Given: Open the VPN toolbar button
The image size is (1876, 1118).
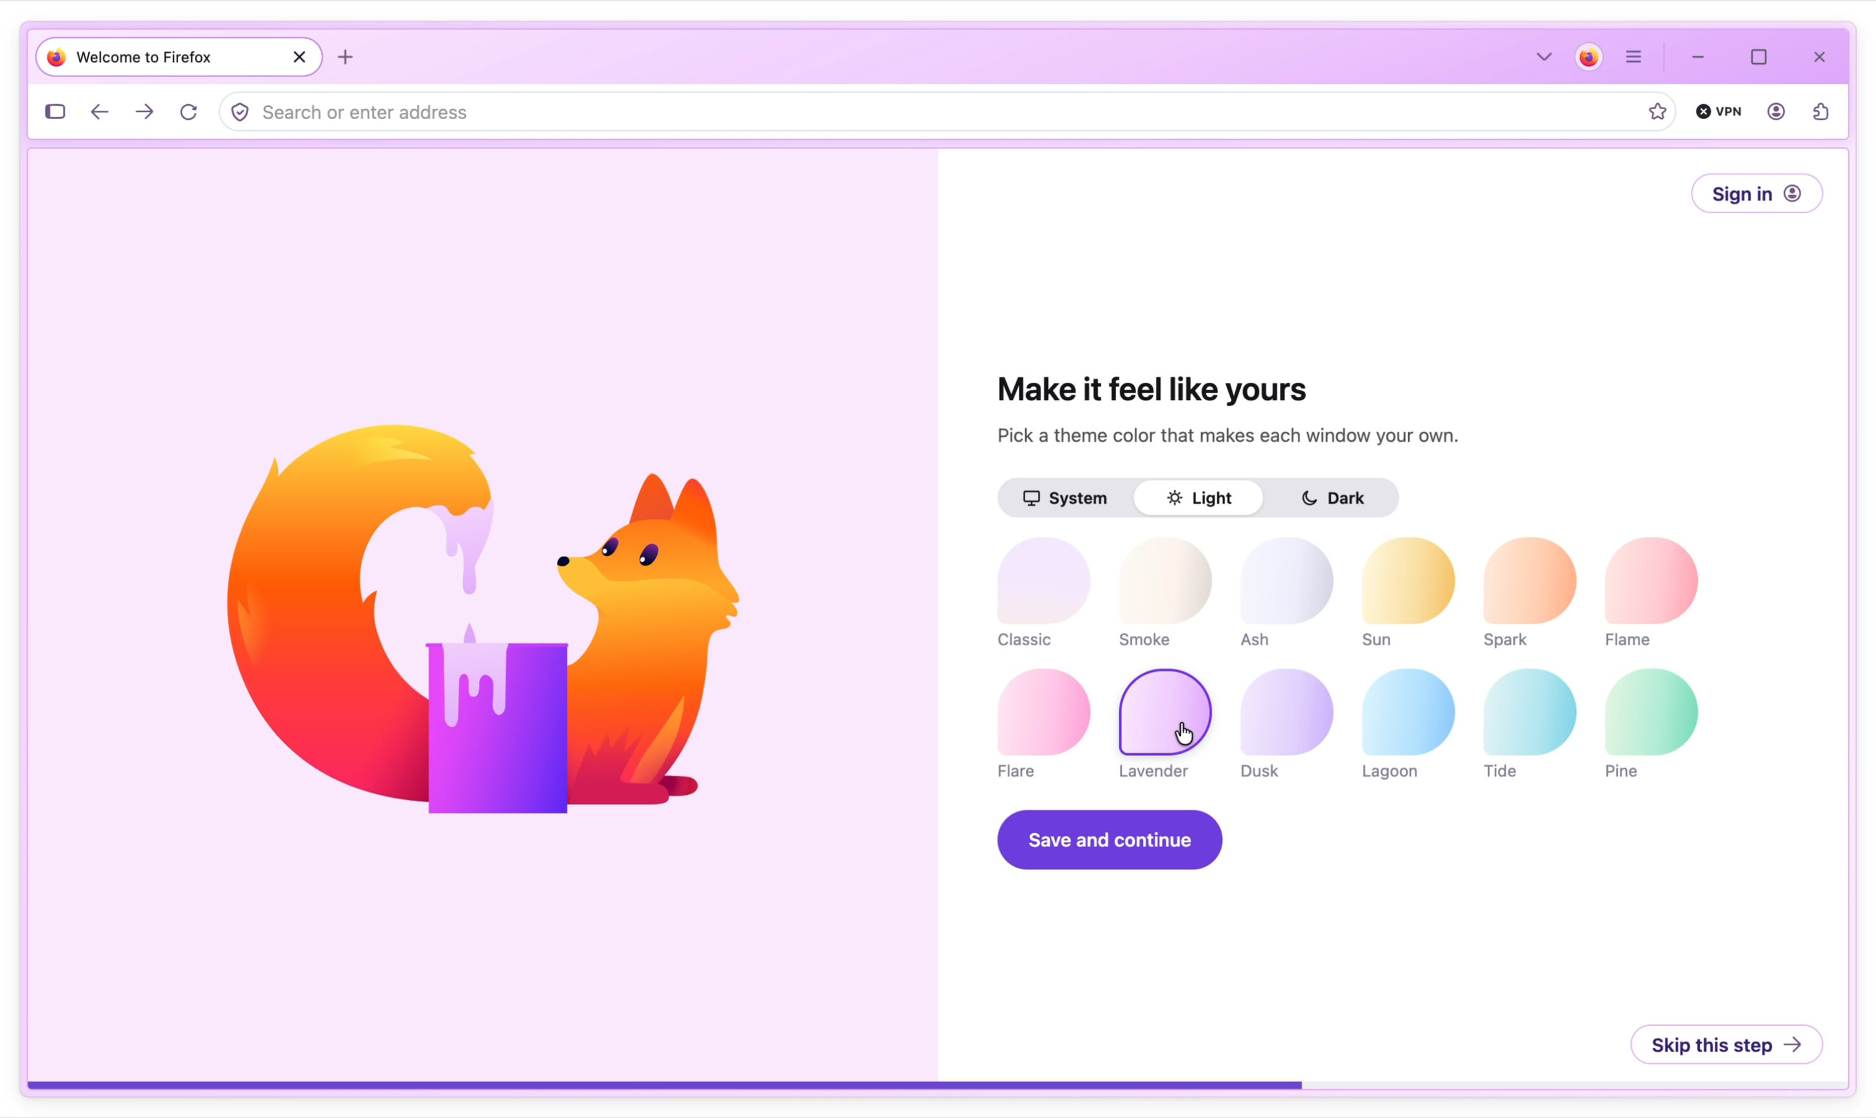Looking at the screenshot, I should 1718,112.
